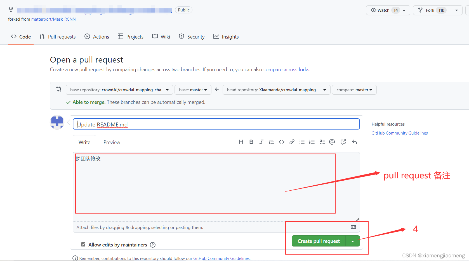
Task: Open the compare: master branch dropdown
Action: point(354,90)
